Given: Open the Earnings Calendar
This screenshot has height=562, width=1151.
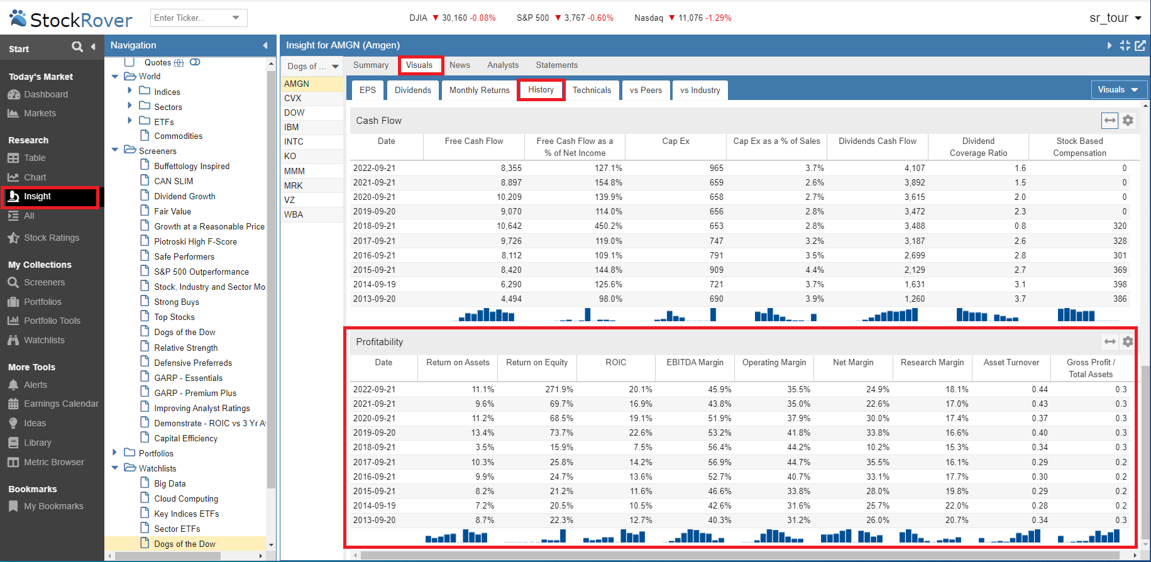Looking at the screenshot, I should pyautogui.click(x=53, y=404).
